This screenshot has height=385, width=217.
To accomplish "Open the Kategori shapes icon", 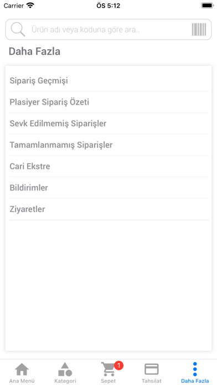I will (65, 370).
